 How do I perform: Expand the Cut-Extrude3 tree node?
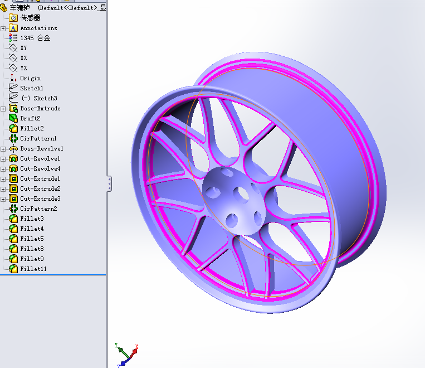(3, 199)
